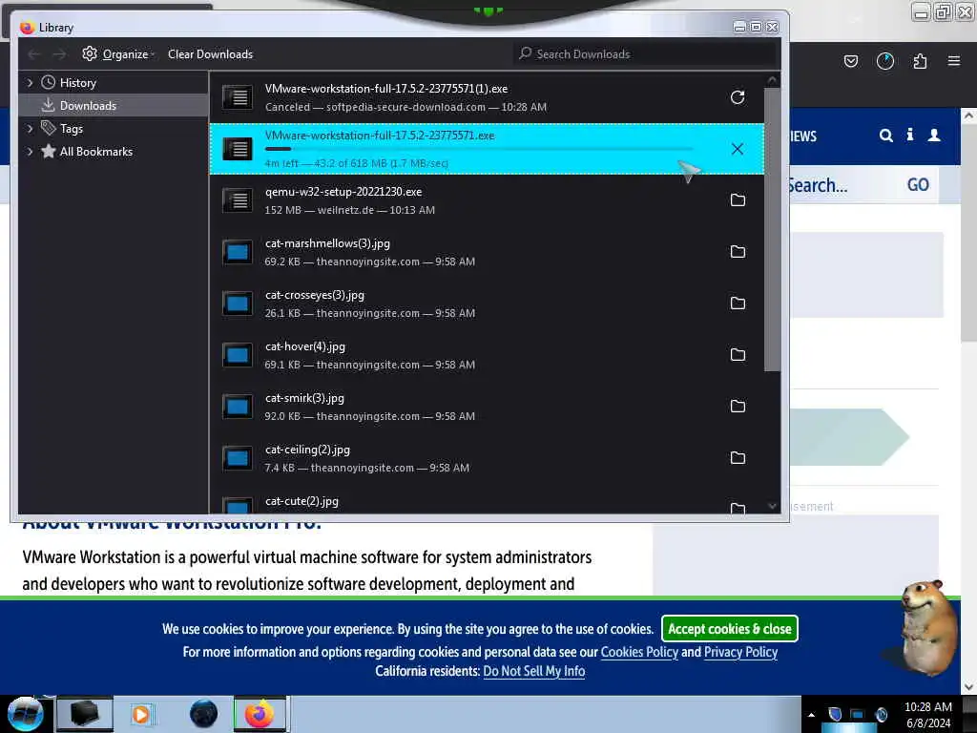
Task: Open the Cookies Policy link
Action: pos(639,652)
